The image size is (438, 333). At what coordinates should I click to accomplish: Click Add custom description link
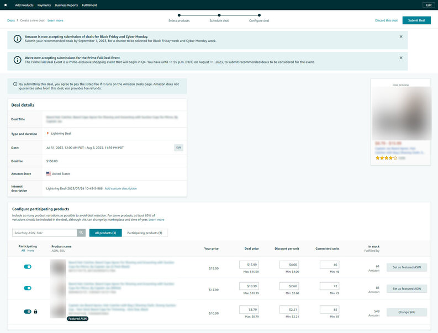[x=120, y=188]
